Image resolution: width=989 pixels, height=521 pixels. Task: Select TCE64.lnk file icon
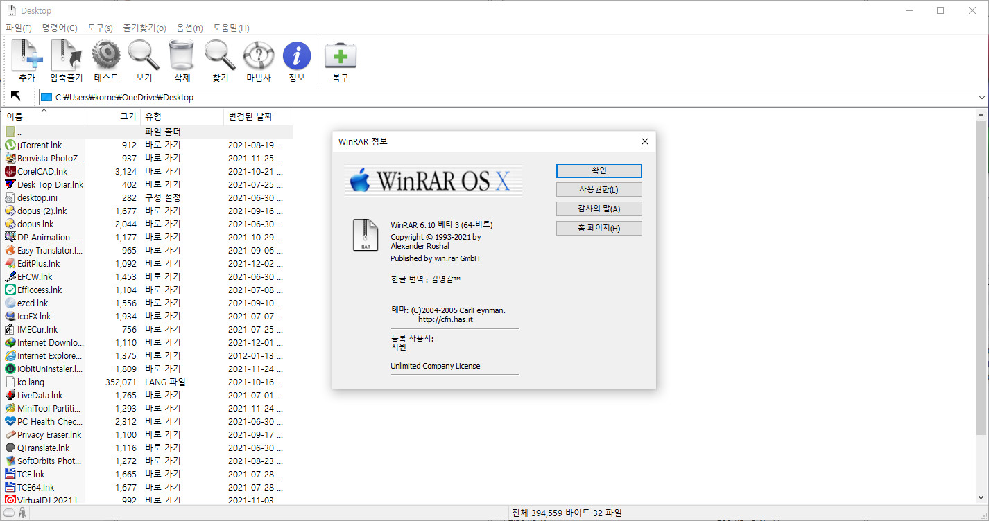coord(10,487)
